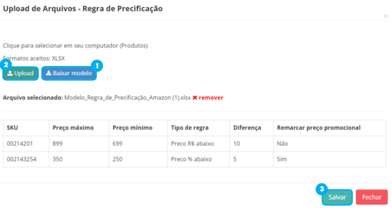
Task: Download the template via Baixar modelo
Action: click(69, 73)
